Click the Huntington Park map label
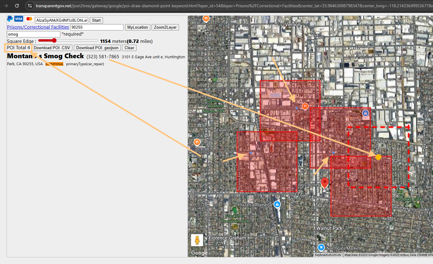This screenshot has width=433, height=264. [x=345, y=168]
